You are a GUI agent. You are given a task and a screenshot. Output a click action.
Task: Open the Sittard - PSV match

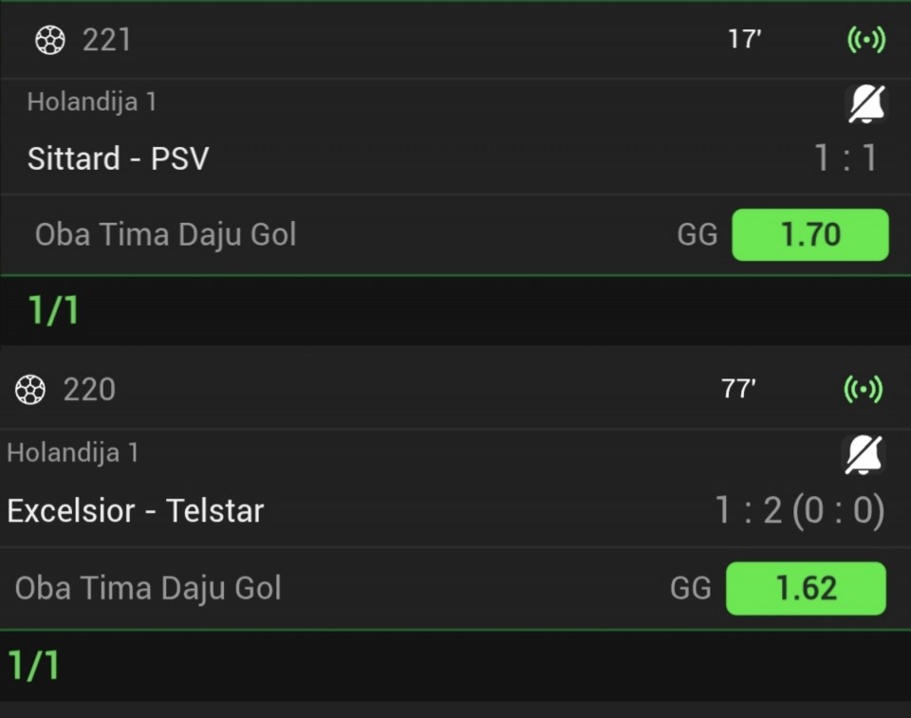118,157
